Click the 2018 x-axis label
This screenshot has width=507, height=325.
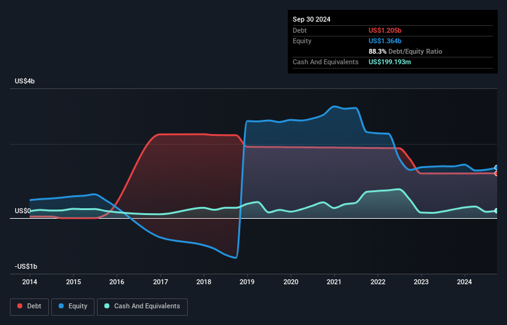204,282
